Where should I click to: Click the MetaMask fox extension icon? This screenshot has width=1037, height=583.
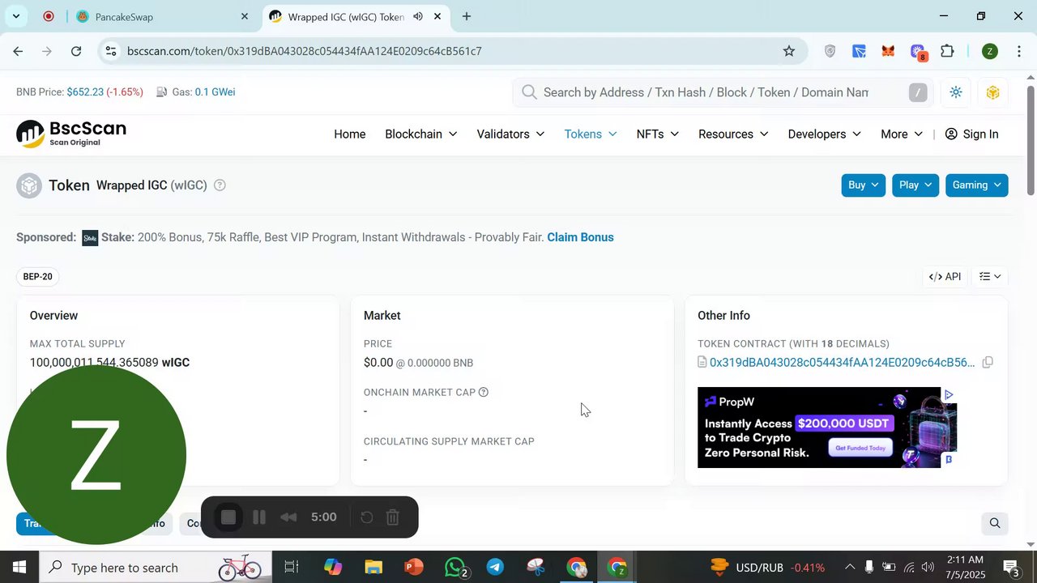click(x=888, y=51)
